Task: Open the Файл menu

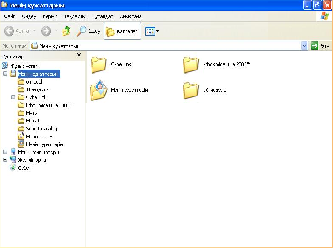Action: point(10,16)
